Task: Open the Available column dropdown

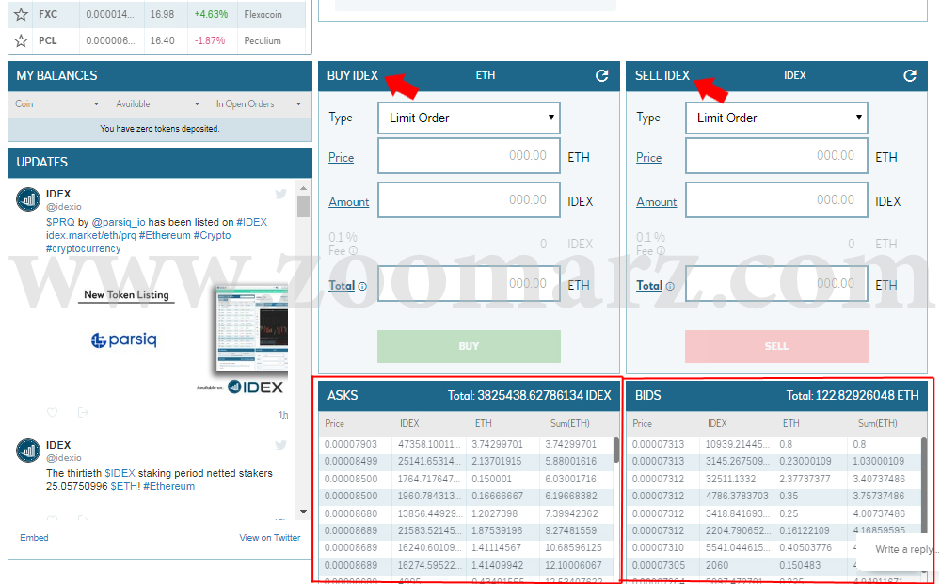Action: click(x=197, y=104)
